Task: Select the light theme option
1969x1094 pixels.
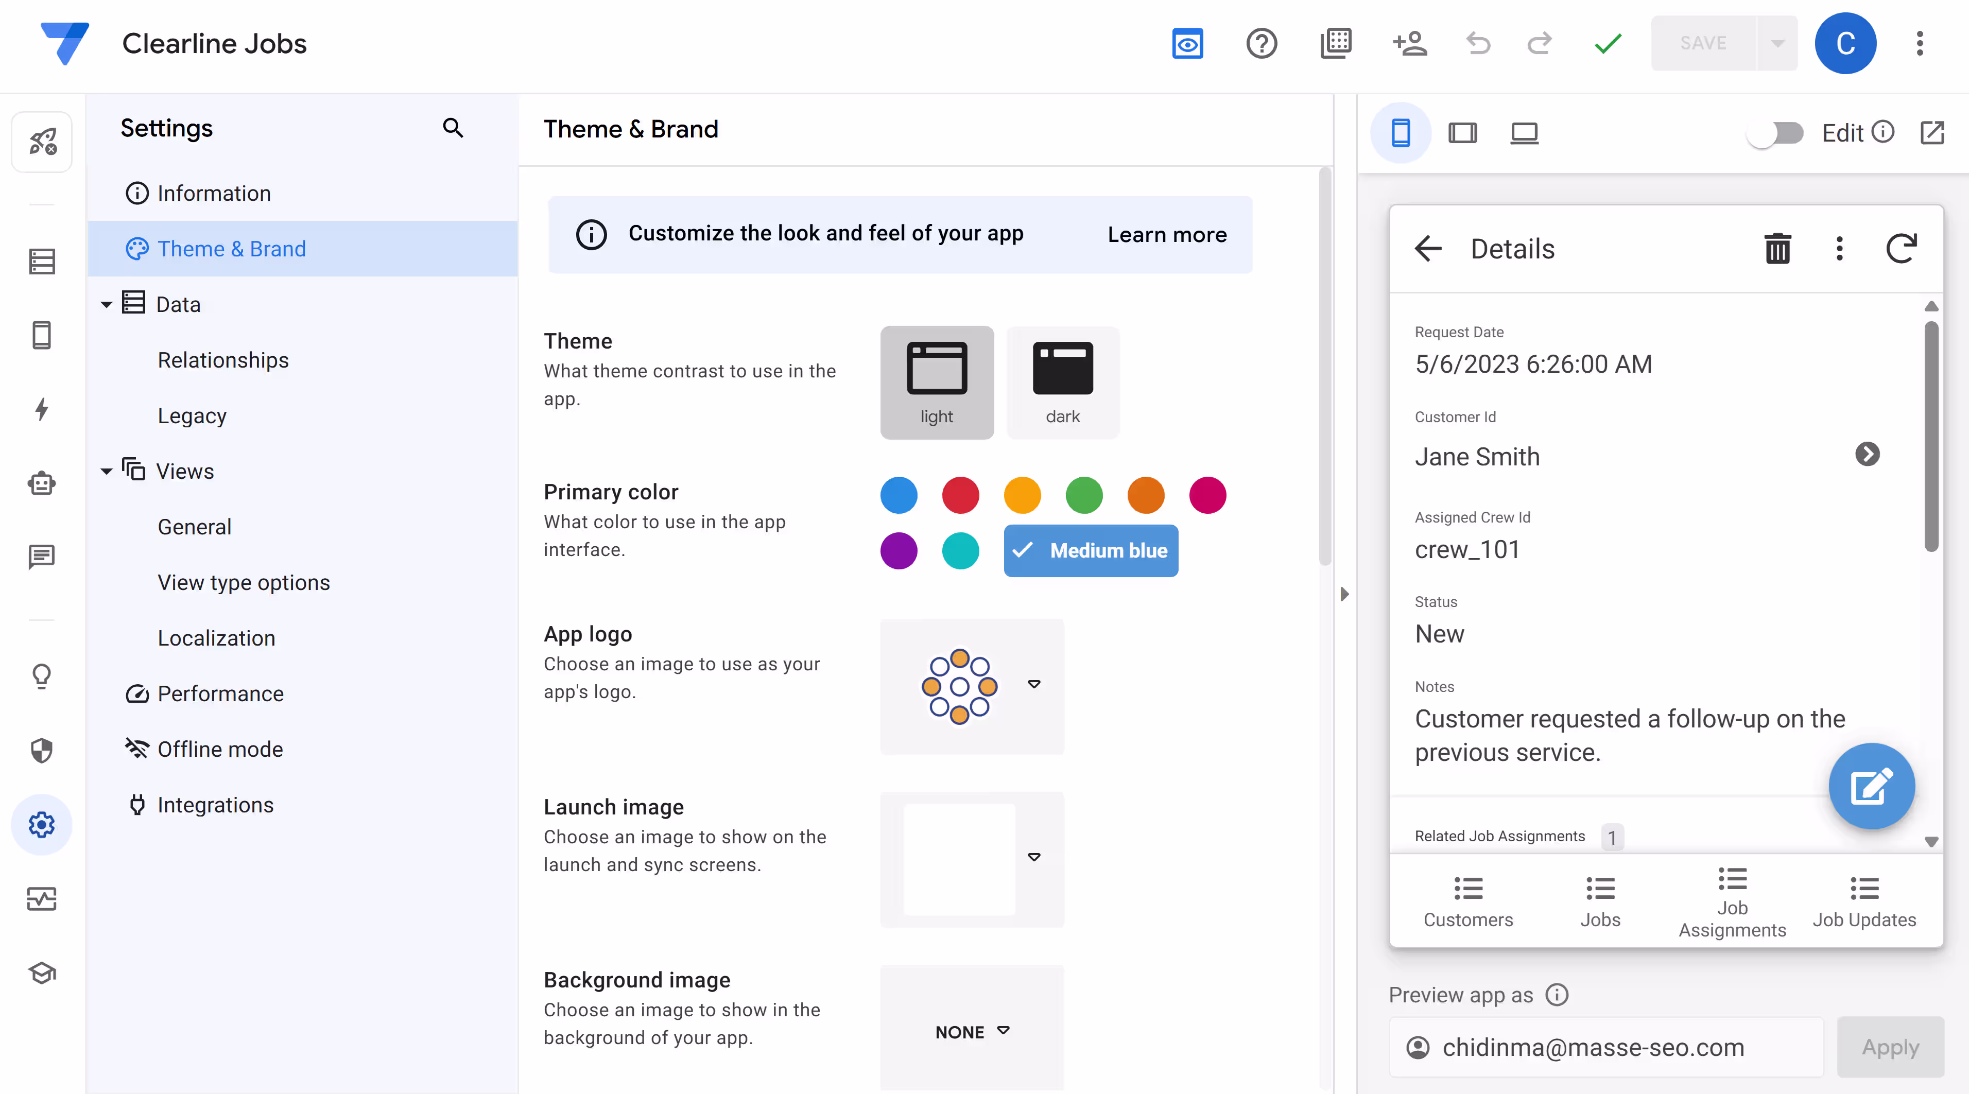Action: pyautogui.click(x=937, y=382)
